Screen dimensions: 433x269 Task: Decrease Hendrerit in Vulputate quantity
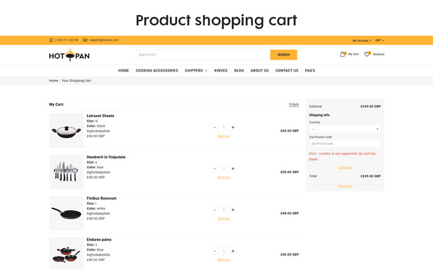(x=215, y=168)
